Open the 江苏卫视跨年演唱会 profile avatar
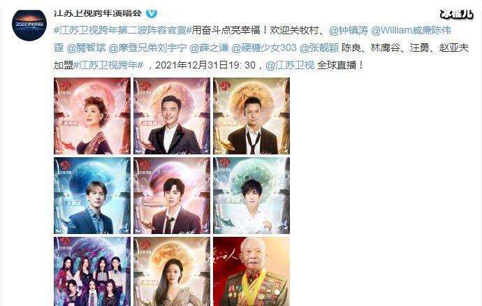 point(29,24)
